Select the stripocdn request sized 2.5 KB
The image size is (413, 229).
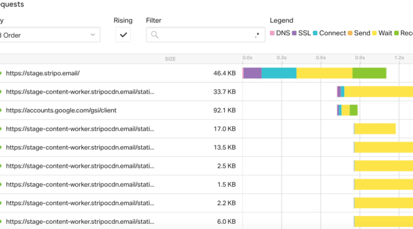[206, 166]
